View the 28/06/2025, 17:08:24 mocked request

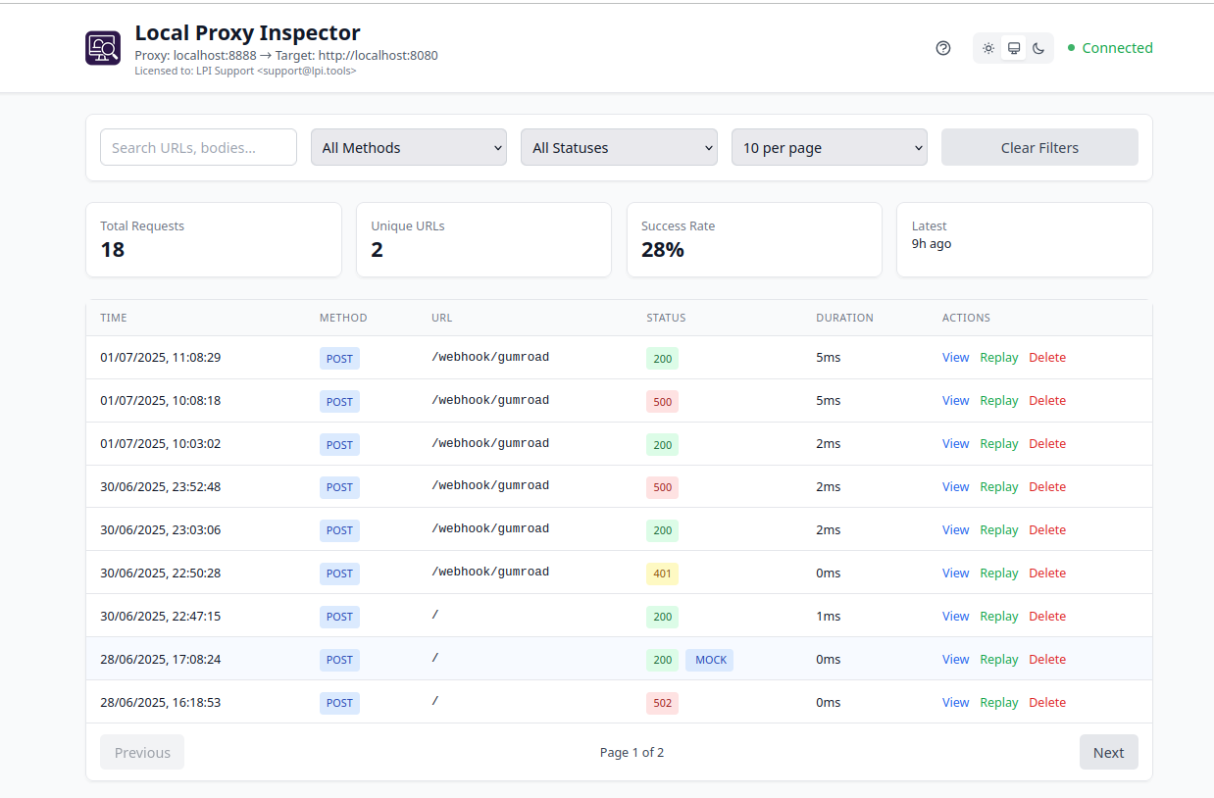tap(955, 660)
